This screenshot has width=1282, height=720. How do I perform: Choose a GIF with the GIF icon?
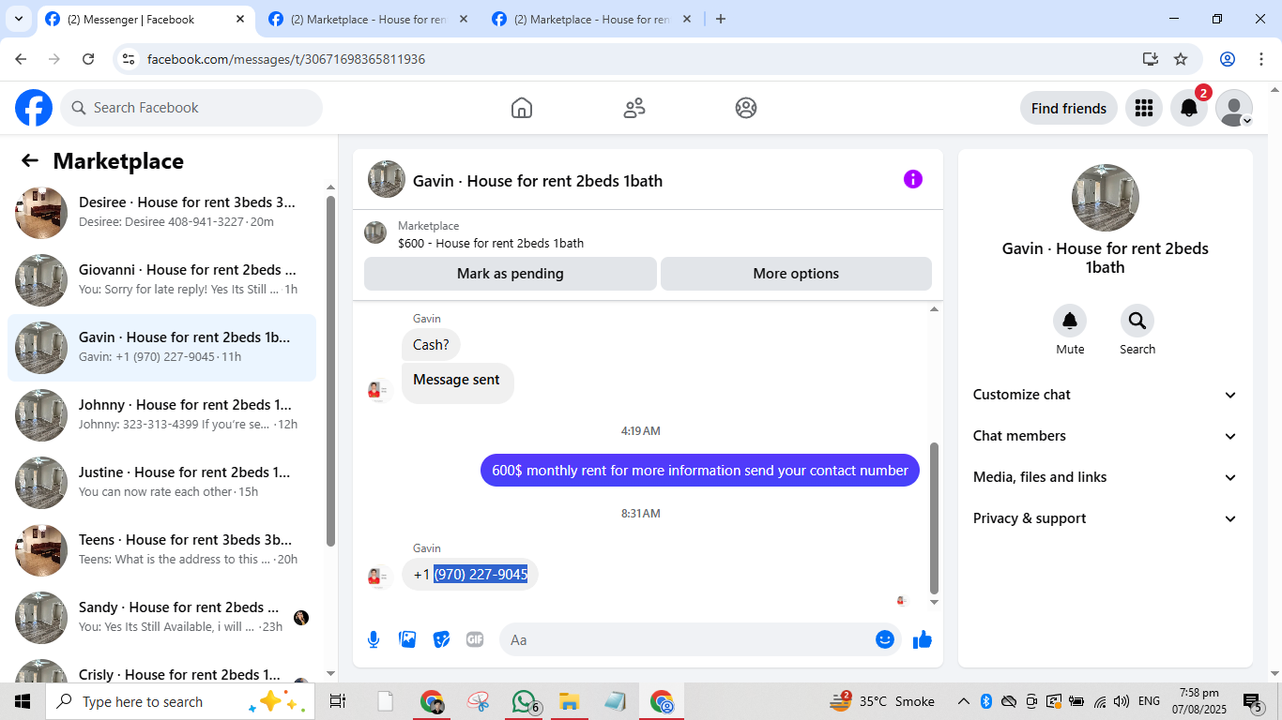(x=475, y=639)
